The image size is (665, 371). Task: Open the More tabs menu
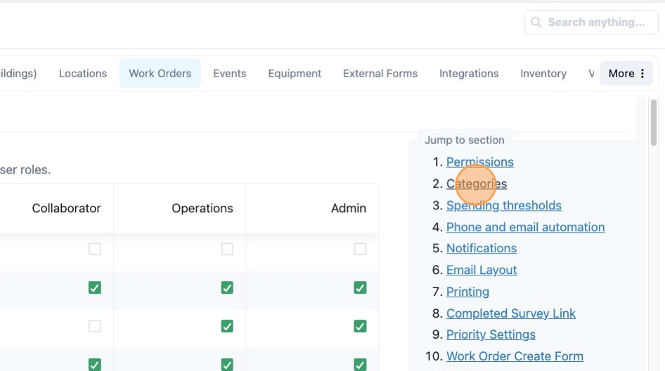(626, 73)
